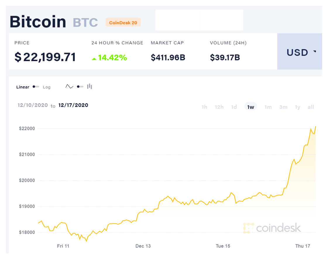Viewport: 328px width, 271px height.
Task: Select the candlestick chart icon
Action: 90,86
